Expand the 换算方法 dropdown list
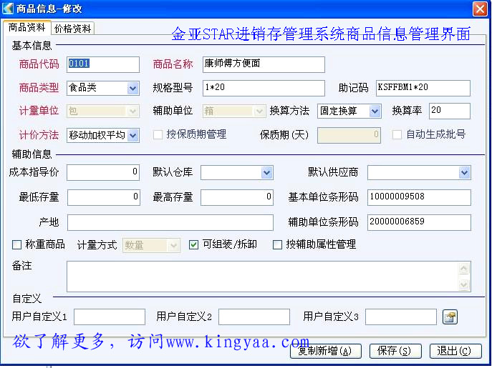Viewport: 492px width, 368px height. (375, 111)
